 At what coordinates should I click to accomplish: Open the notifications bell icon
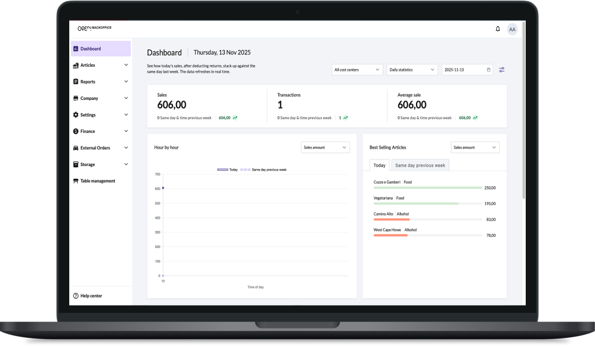click(497, 29)
